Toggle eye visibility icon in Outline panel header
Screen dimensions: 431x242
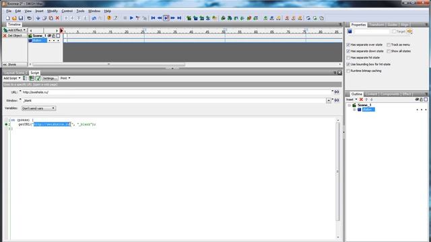417,99
